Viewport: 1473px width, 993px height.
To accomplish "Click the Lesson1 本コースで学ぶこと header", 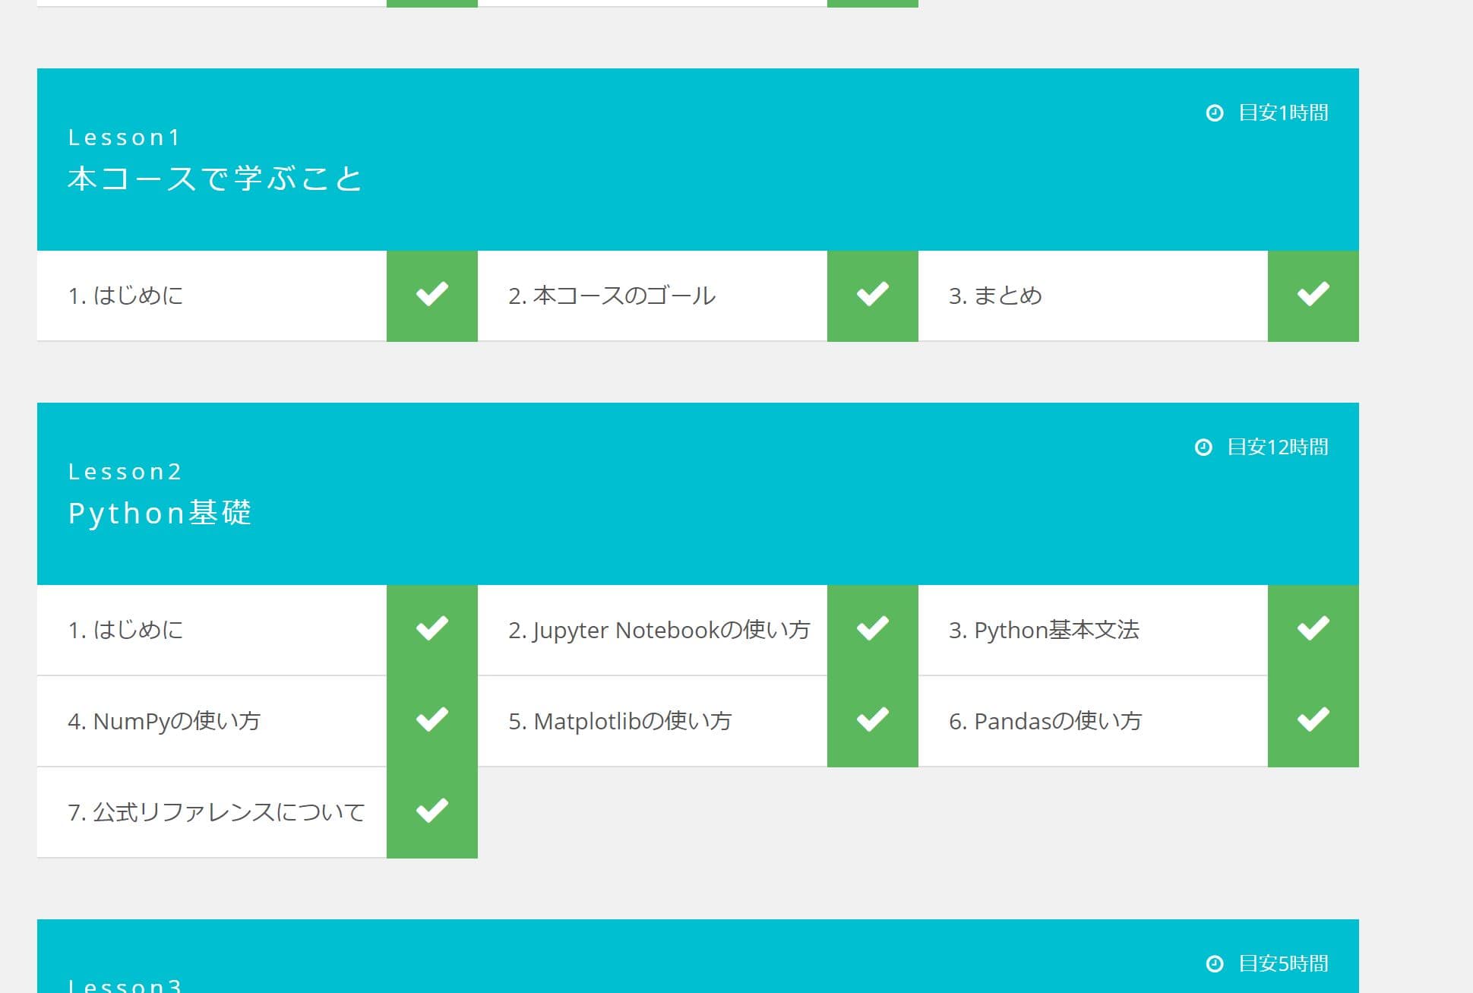I will 698,160.
